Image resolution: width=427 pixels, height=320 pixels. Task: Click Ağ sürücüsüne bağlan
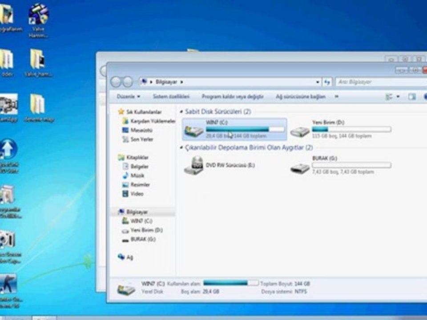301,96
